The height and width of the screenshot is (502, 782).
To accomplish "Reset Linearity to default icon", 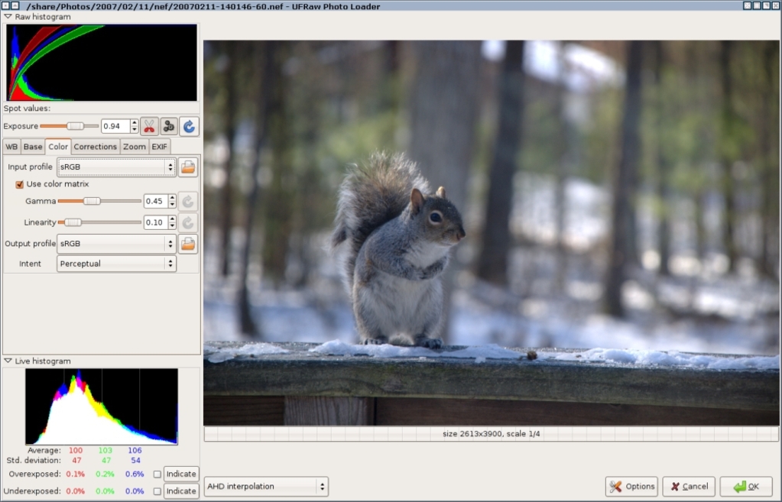I will click(x=188, y=222).
